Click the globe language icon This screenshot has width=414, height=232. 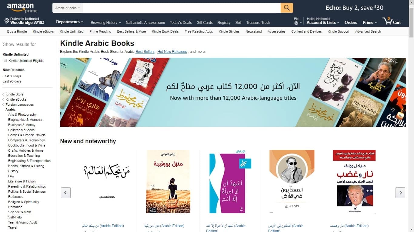(296, 23)
